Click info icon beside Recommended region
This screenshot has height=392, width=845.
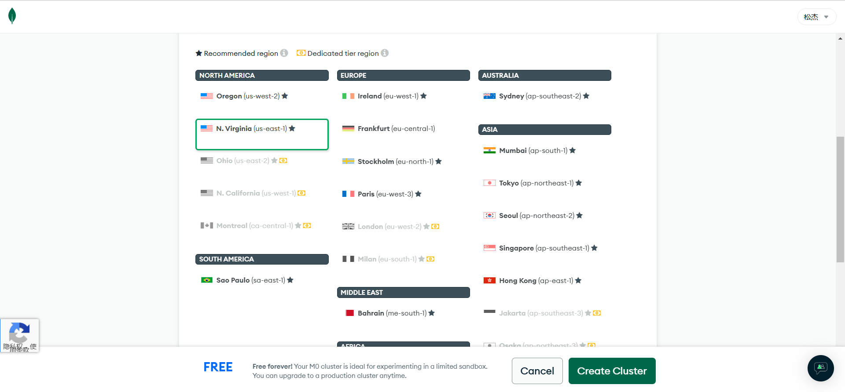[284, 53]
